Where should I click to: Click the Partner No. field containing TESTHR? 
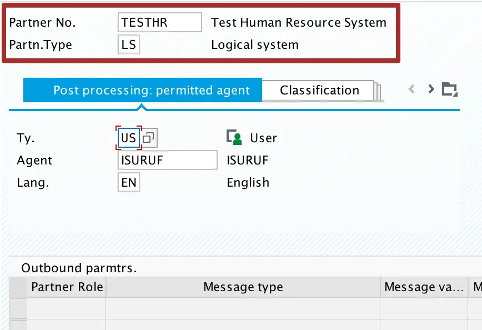(x=159, y=22)
